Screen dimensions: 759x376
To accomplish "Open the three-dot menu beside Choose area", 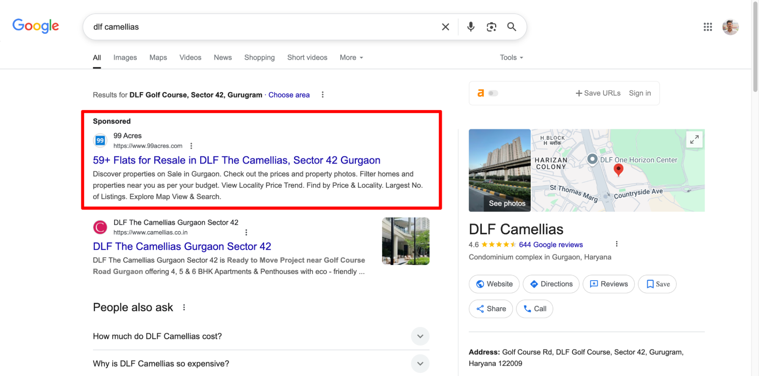I will point(323,95).
